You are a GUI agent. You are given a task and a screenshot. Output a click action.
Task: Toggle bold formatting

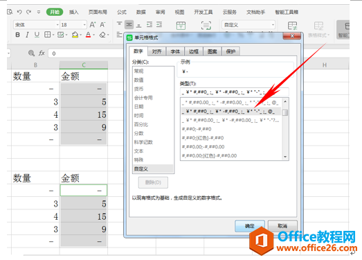click(x=17, y=35)
